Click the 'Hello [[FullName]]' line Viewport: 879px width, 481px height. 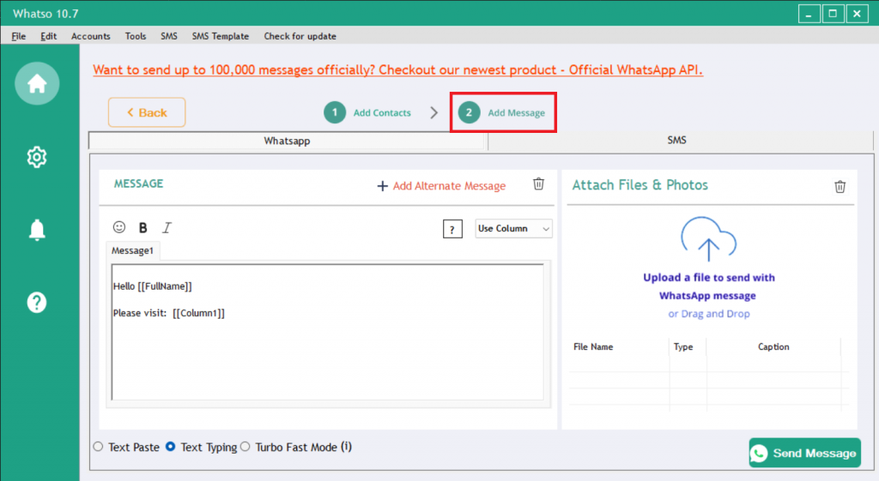(x=153, y=286)
